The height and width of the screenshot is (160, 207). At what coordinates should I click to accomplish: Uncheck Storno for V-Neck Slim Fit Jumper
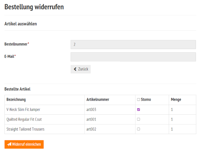pyautogui.click(x=138, y=110)
